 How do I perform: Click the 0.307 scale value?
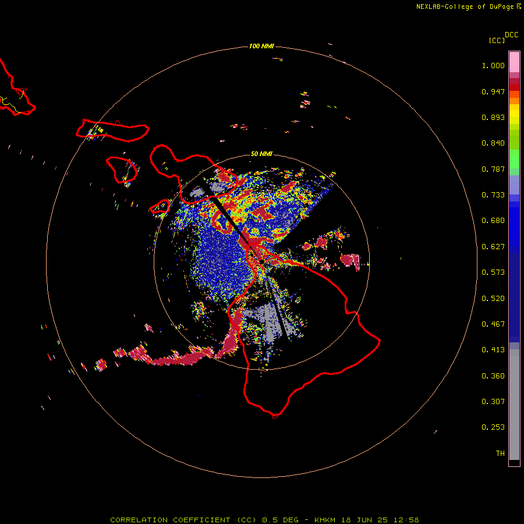tap(493, 402)
